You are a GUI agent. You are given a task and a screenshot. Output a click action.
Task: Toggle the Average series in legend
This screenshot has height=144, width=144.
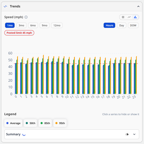click(x=13, y=123)
